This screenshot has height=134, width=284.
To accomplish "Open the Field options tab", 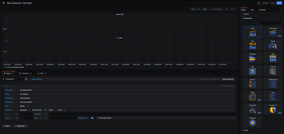I will point(252,10).
